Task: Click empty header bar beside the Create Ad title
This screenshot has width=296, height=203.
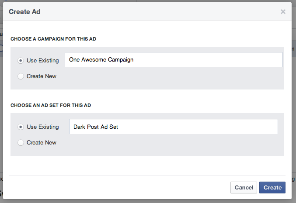Action: click(160, 12)
